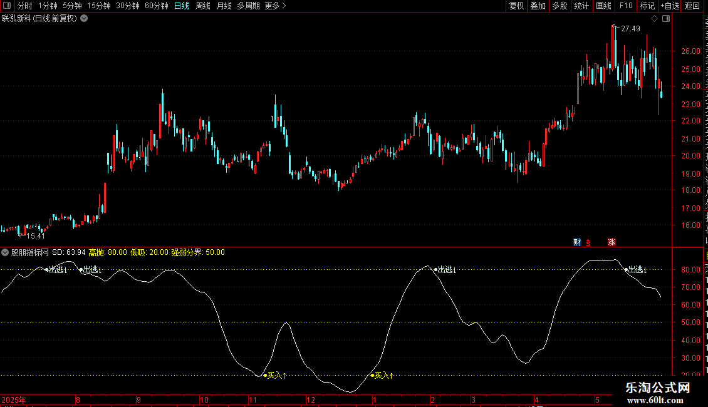Screen dimensions: 708x407
Task: Click the red 涨 marker icon
Action: click(612, 242)
